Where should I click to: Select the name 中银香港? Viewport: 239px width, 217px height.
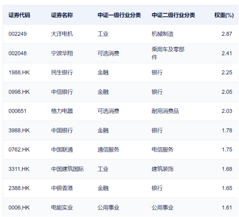[62, 188]
